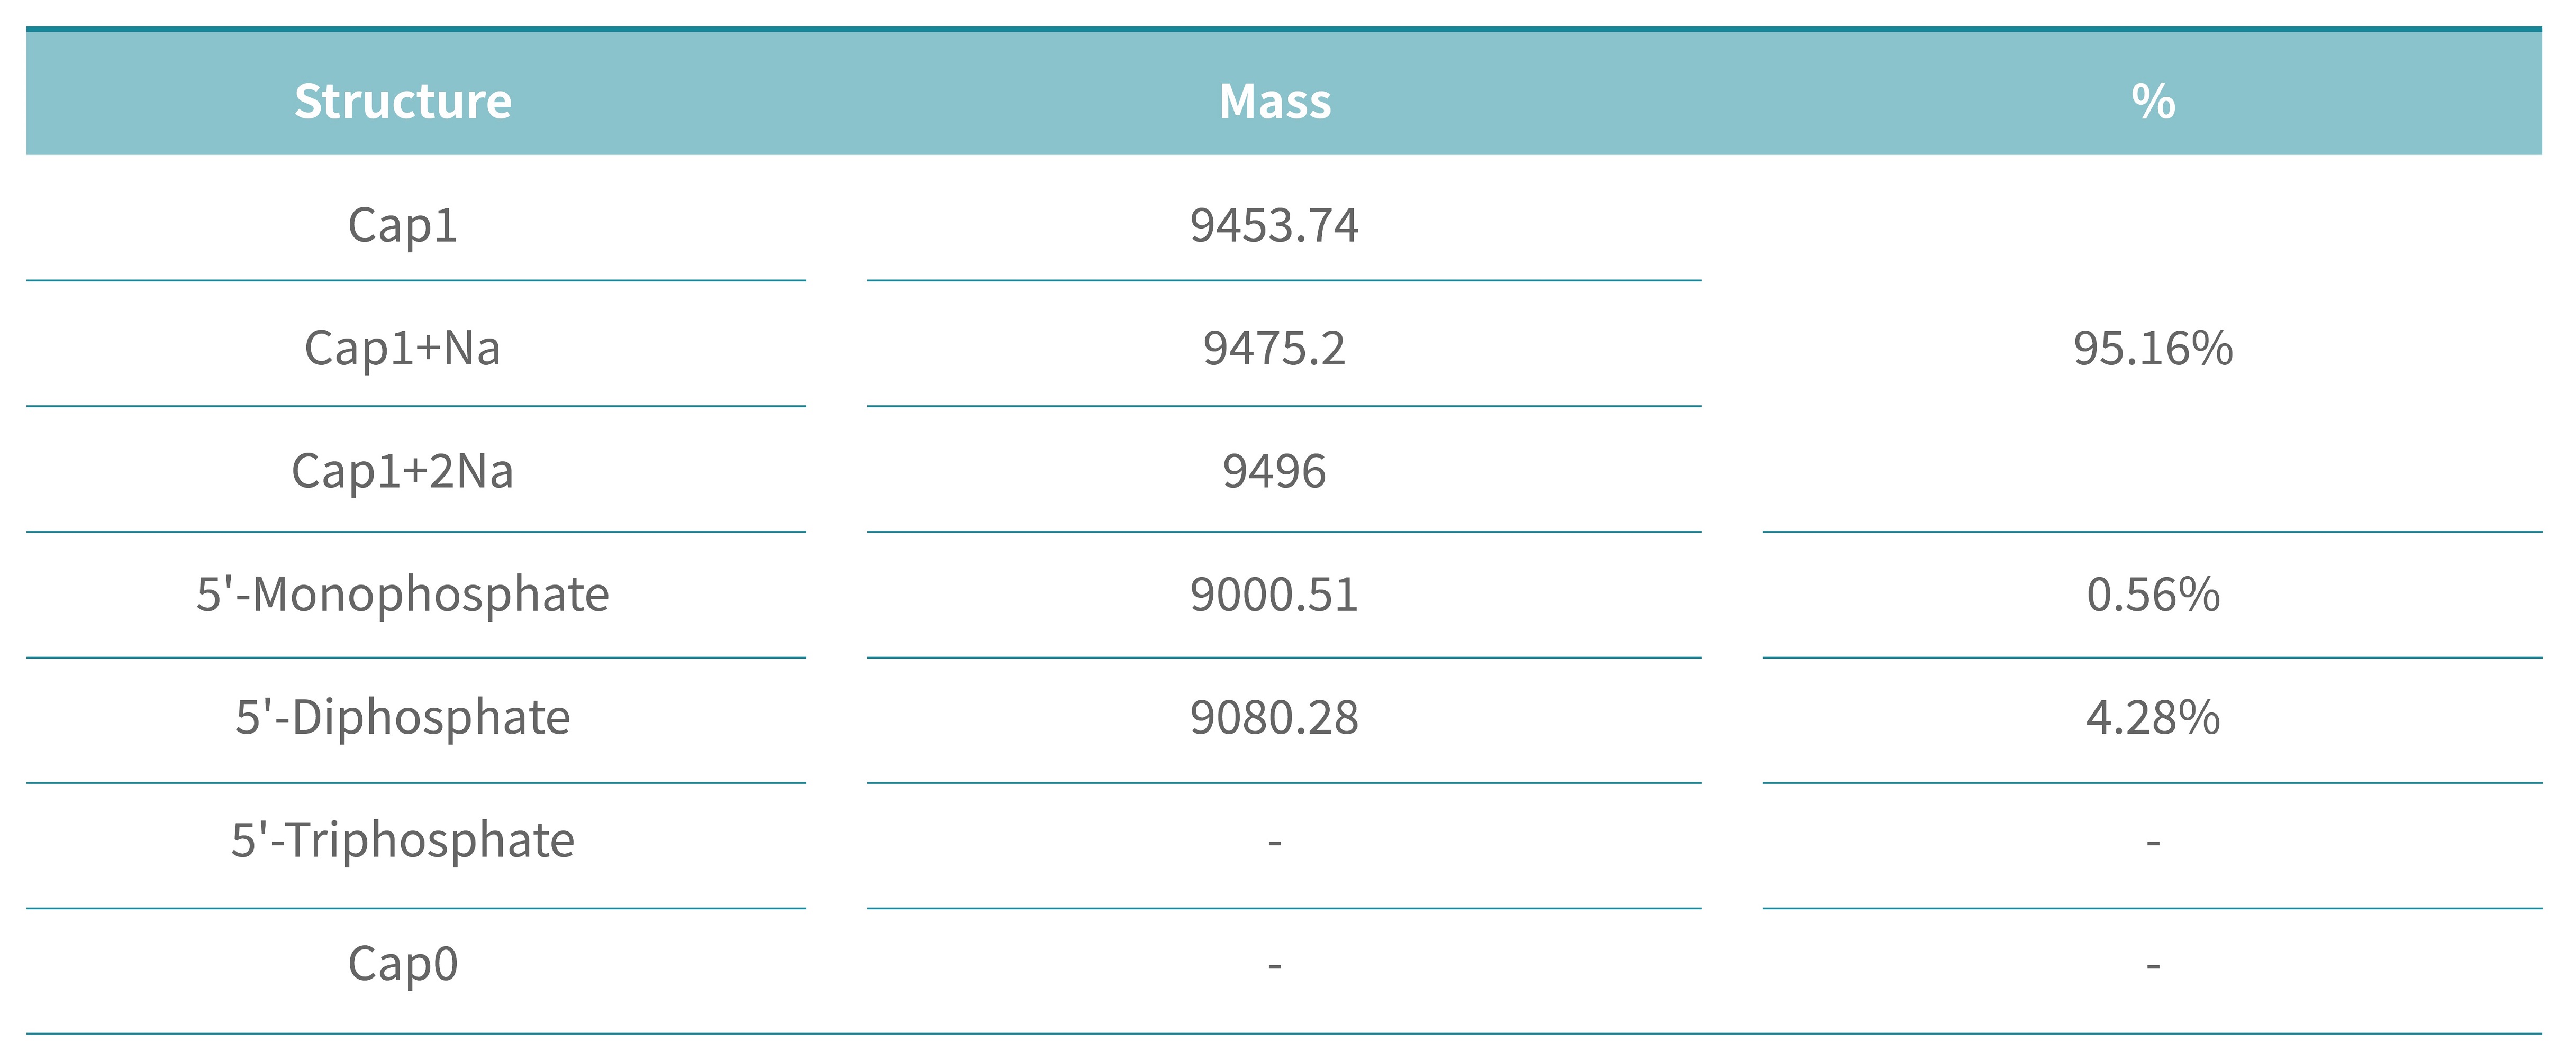Select the Cap0 row label
Screen dimensions: 2576x1060
click(x=403, y=964)
